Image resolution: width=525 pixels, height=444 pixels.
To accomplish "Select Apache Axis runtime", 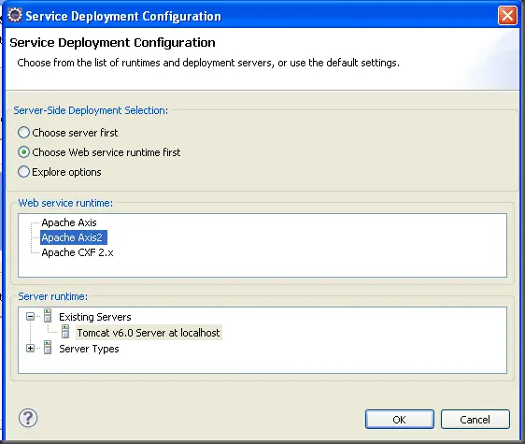I will [69, 222].
